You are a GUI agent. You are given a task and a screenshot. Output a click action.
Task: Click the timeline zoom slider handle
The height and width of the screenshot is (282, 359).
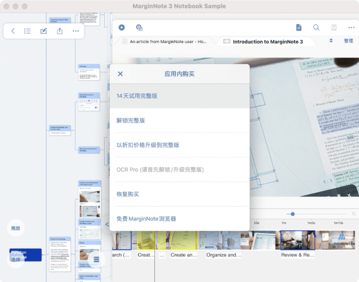coord(293,214)
